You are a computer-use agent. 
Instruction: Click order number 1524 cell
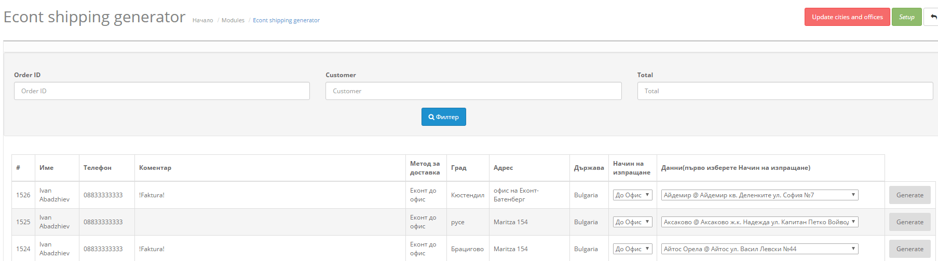coord(23,249)
